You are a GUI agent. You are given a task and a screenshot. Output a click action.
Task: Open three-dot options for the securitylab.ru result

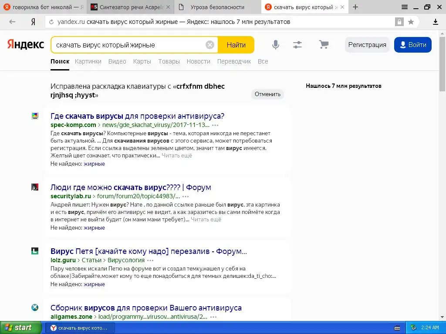(x=186, y=197)
